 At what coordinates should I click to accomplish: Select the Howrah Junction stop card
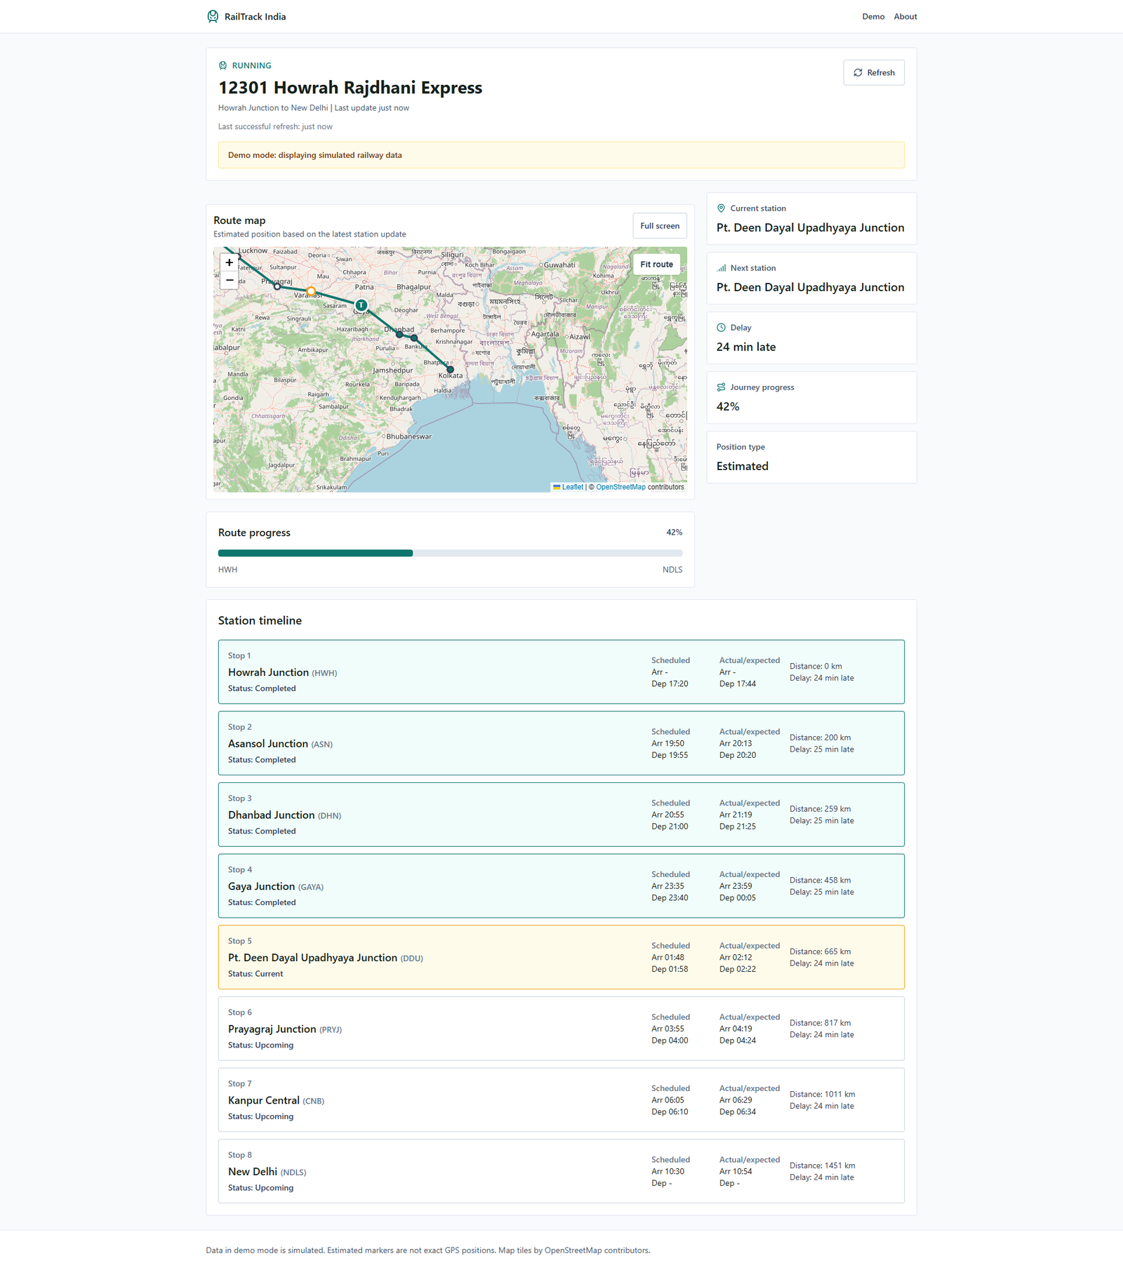click(561, 672)
